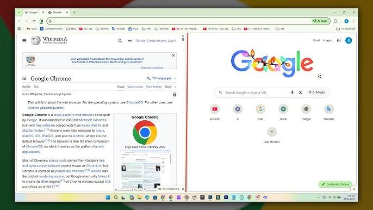The image size is (373, 210).
Task: Click the Google Chrome logo infobox image
Action: click(145, 132)
